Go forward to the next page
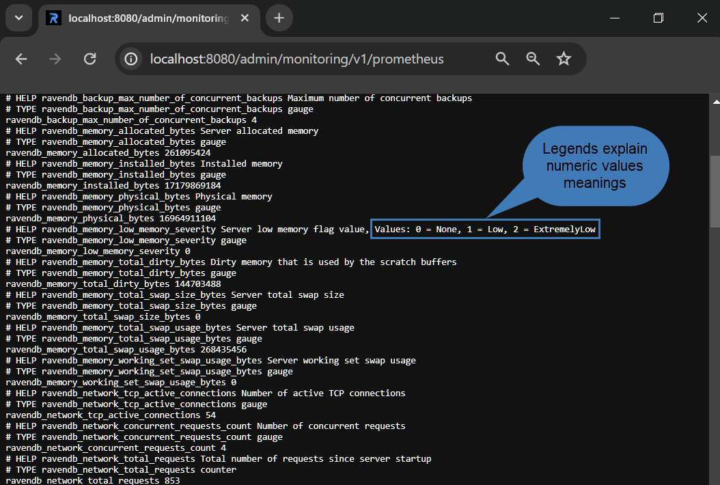Image resolution: width=720 pixels, height=485 pixels. tap(55, 59)
